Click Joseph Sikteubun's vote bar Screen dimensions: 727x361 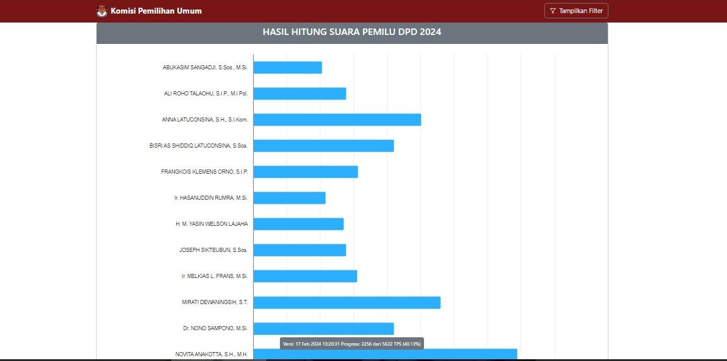tap(299, 250)
